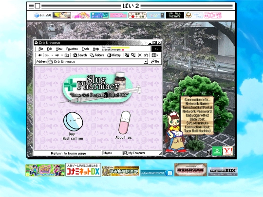Image resolution: width=263 pixels, height=197 pixels.
Task: Click the cat shopkeeper character
Action: 175,132
